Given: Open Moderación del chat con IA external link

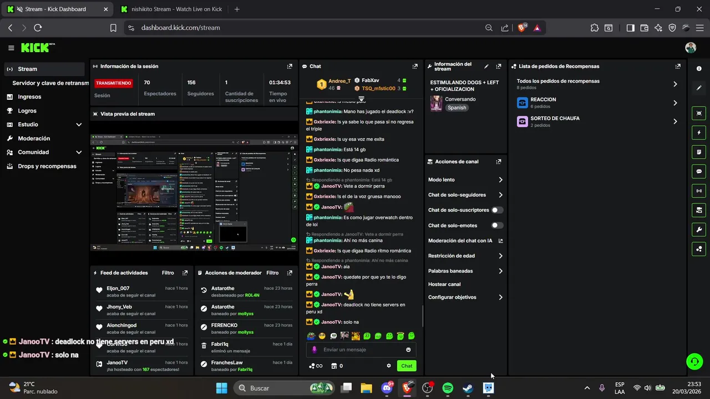Looking at the screenshot, I should [500, 241].
